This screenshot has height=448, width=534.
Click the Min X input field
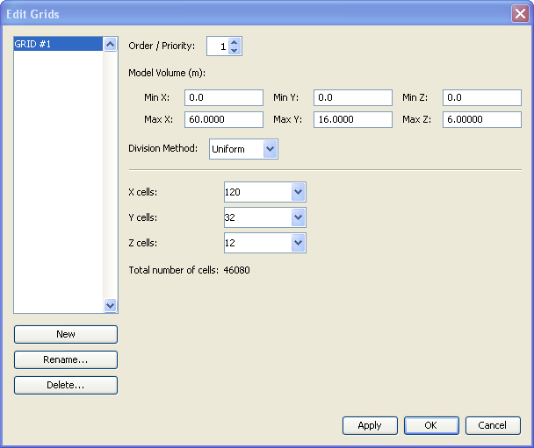coord(223,98)
